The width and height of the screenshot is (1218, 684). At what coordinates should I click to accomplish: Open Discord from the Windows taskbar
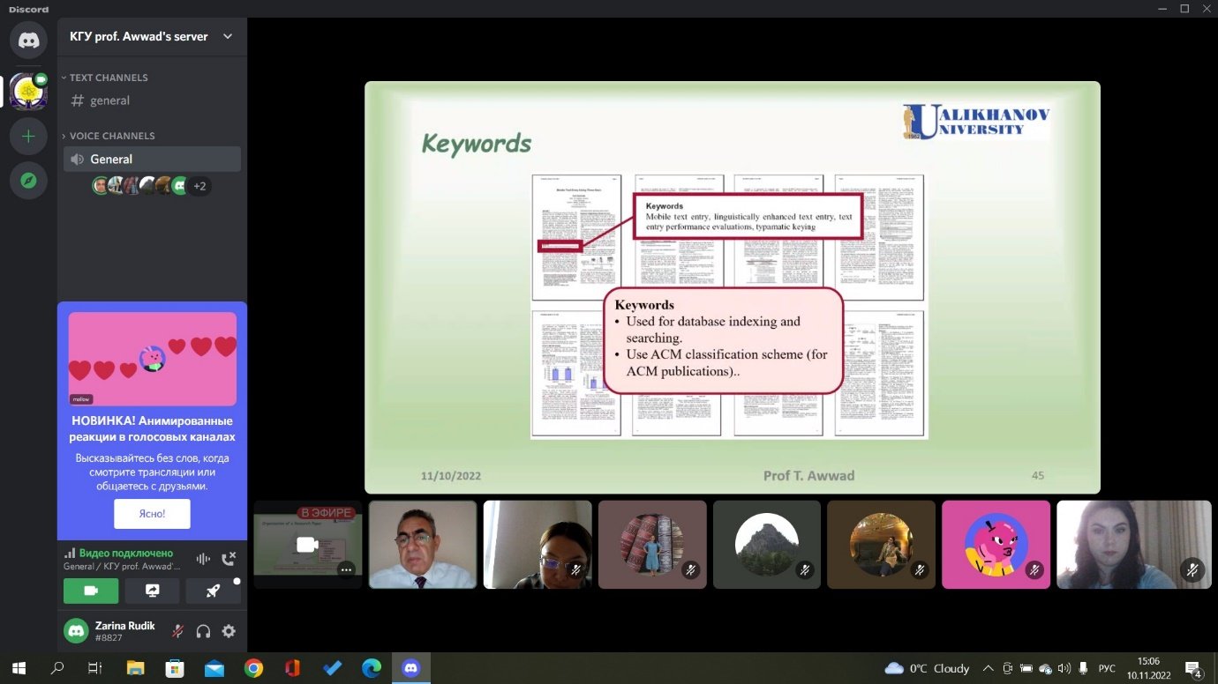point(410,668)
